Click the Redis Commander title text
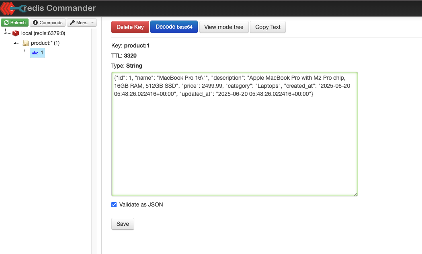This screenshot has height=254, width=422. pyautogui.click(x=60, y=8)
